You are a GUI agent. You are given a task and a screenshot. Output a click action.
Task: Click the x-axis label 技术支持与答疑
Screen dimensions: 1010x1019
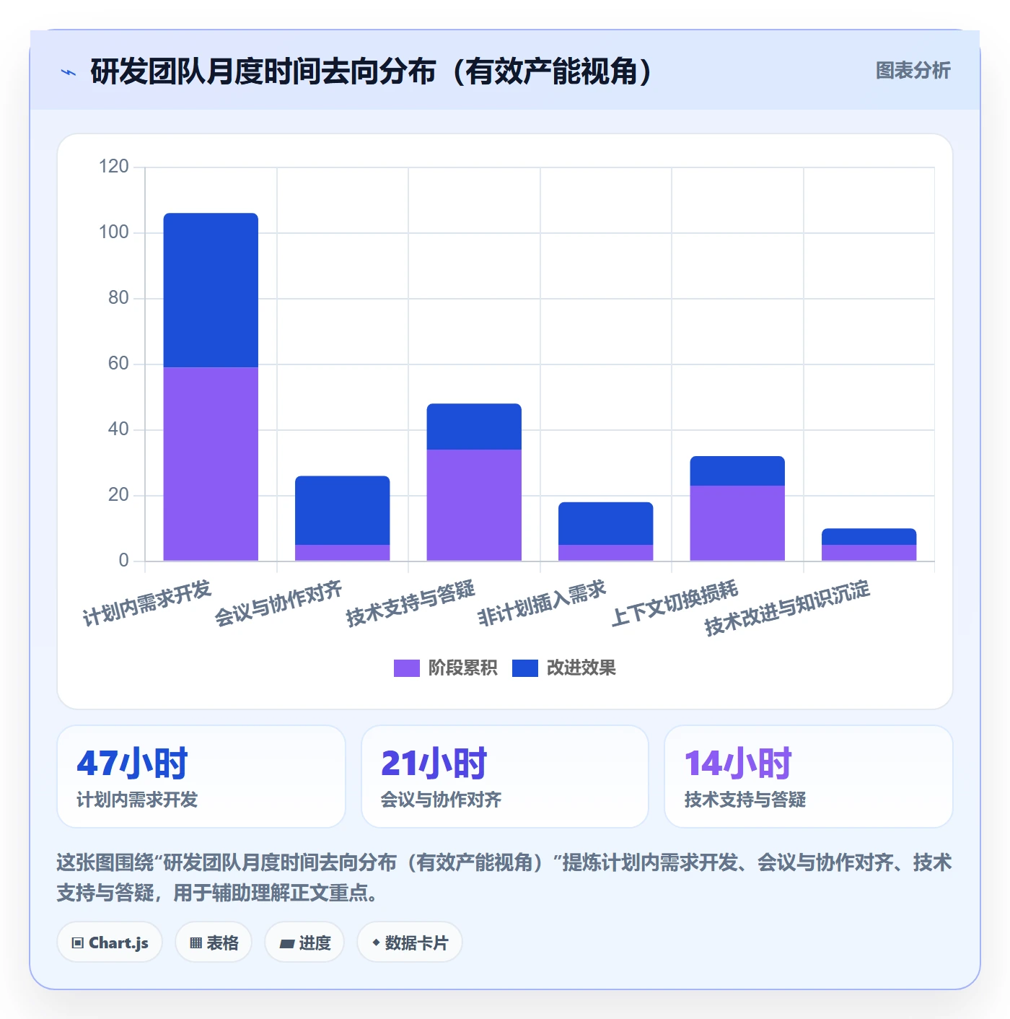pos(410,603)
